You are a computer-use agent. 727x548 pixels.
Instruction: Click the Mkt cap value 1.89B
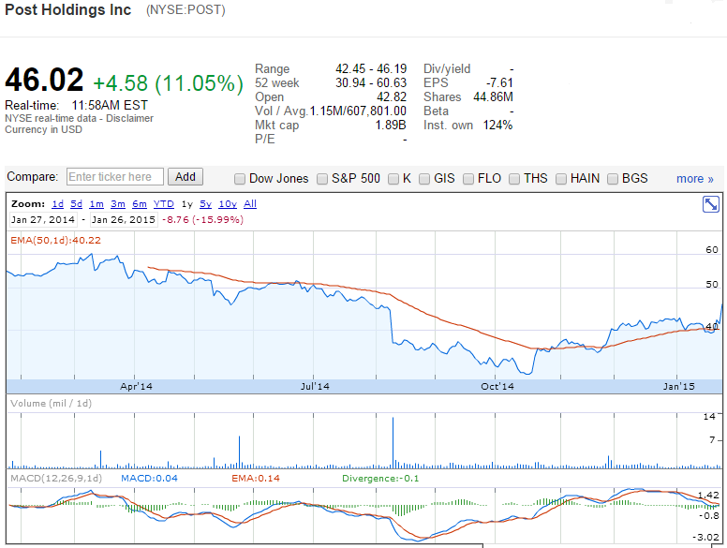click(391, 126)
